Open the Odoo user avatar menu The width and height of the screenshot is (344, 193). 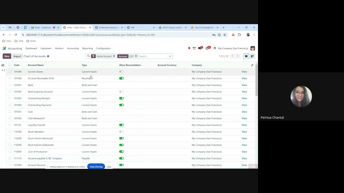tap(253, 48)
